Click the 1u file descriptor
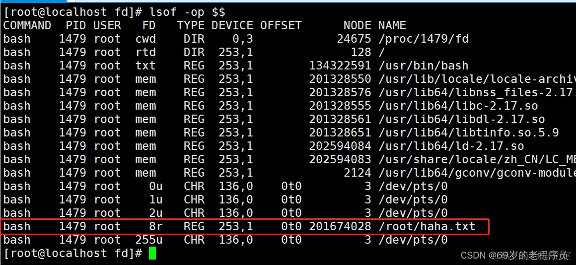The width and height of the screenshot is (576, 265). 156,199
